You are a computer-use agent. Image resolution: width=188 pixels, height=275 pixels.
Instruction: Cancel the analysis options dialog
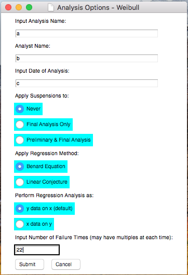click(x=66, y=264)
